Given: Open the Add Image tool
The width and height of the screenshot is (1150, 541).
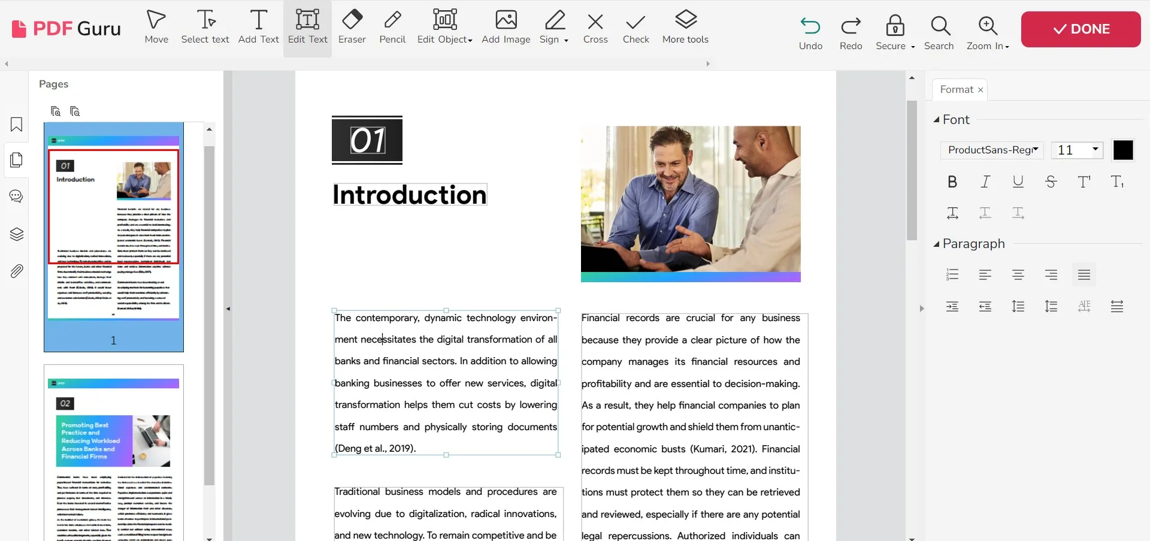Looking at the screenshot, I should [506, 27].
